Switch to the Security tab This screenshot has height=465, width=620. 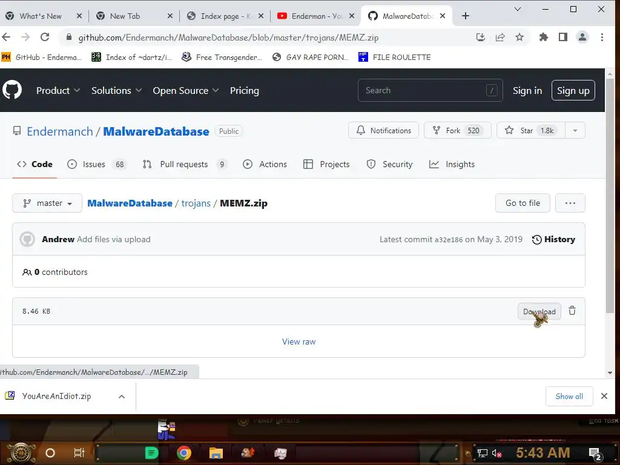[390, 164]
